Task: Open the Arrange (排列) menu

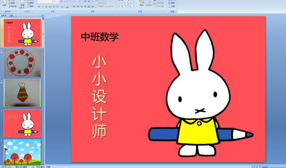Action: [141, 4]
